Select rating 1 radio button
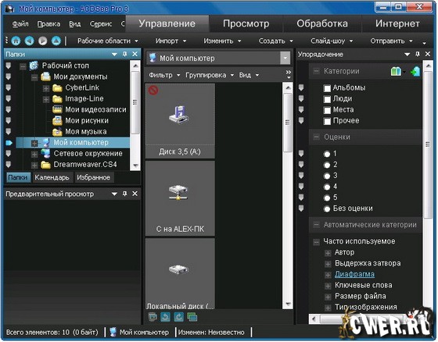 [327, 154]
